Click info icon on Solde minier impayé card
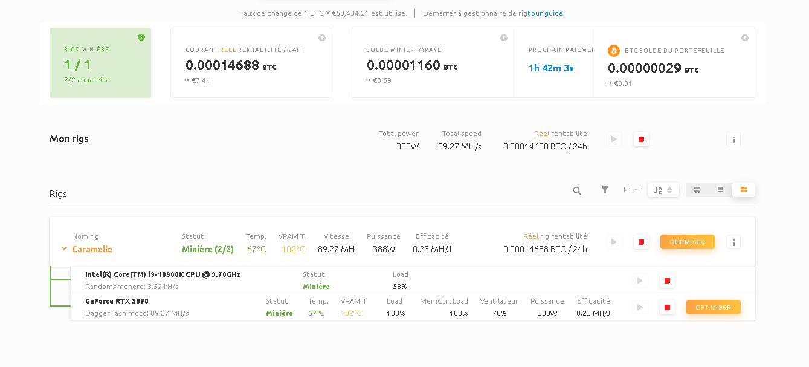 pos(504,38)
